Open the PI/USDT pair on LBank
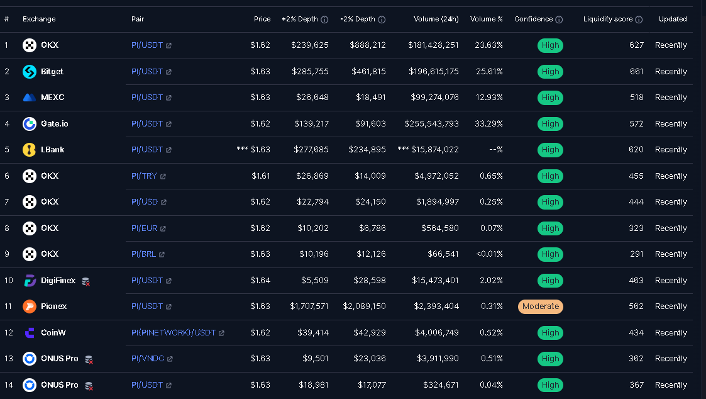Image resolution: width=706 pixels, height=399 pixels. pos(147,150)
